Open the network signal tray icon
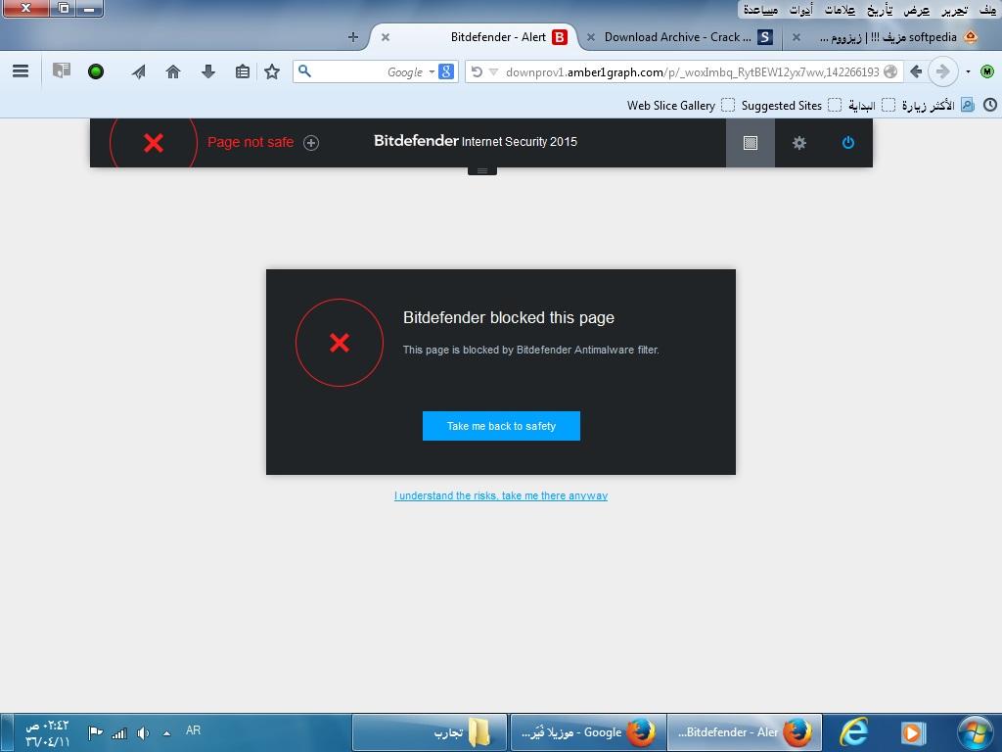1002x752 pixels. click(119, 732)
